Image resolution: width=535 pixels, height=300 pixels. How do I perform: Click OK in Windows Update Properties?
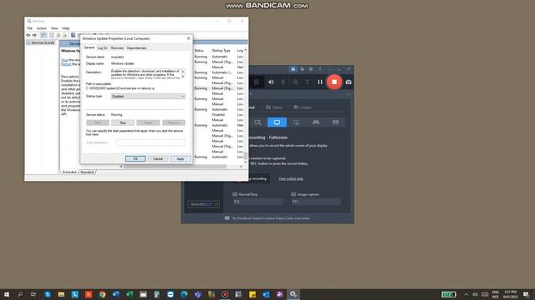(x=135, y=159)
